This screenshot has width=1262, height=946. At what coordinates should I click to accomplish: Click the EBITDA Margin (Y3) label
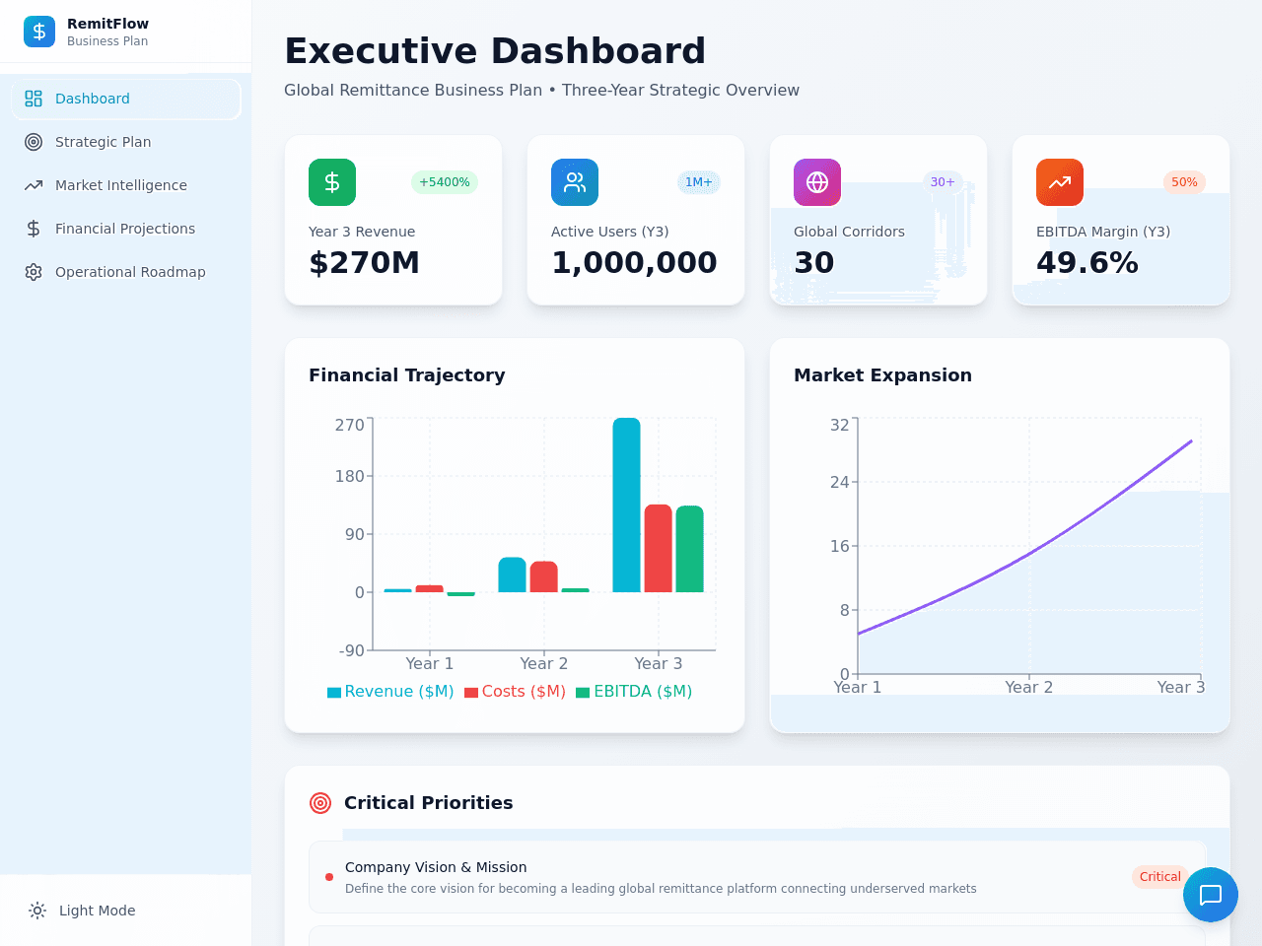[x=1103, y=232]
